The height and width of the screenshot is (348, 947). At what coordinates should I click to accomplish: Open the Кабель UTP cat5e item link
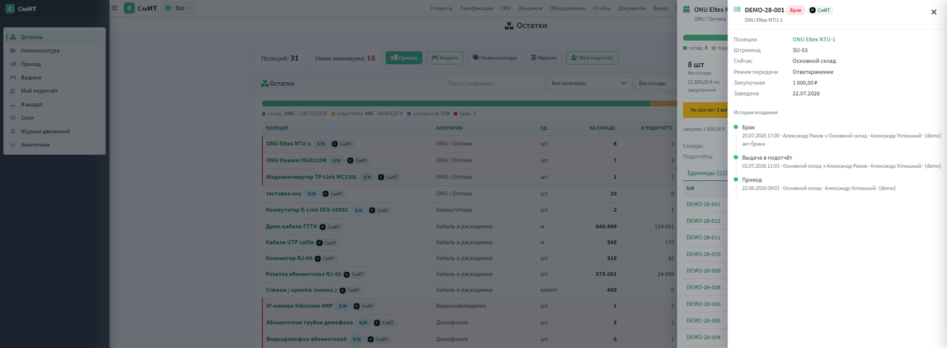(x=289, y=243)
